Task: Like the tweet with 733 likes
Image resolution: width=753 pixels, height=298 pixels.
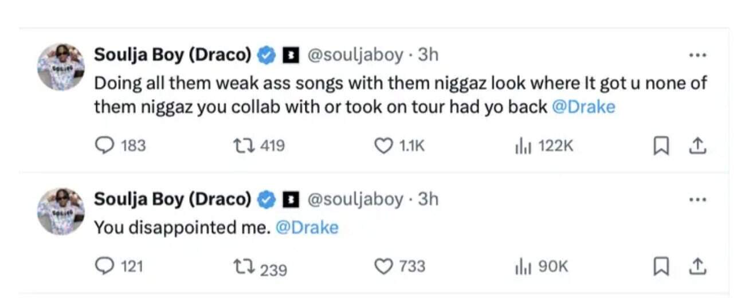Action: (x=383, y=266)
